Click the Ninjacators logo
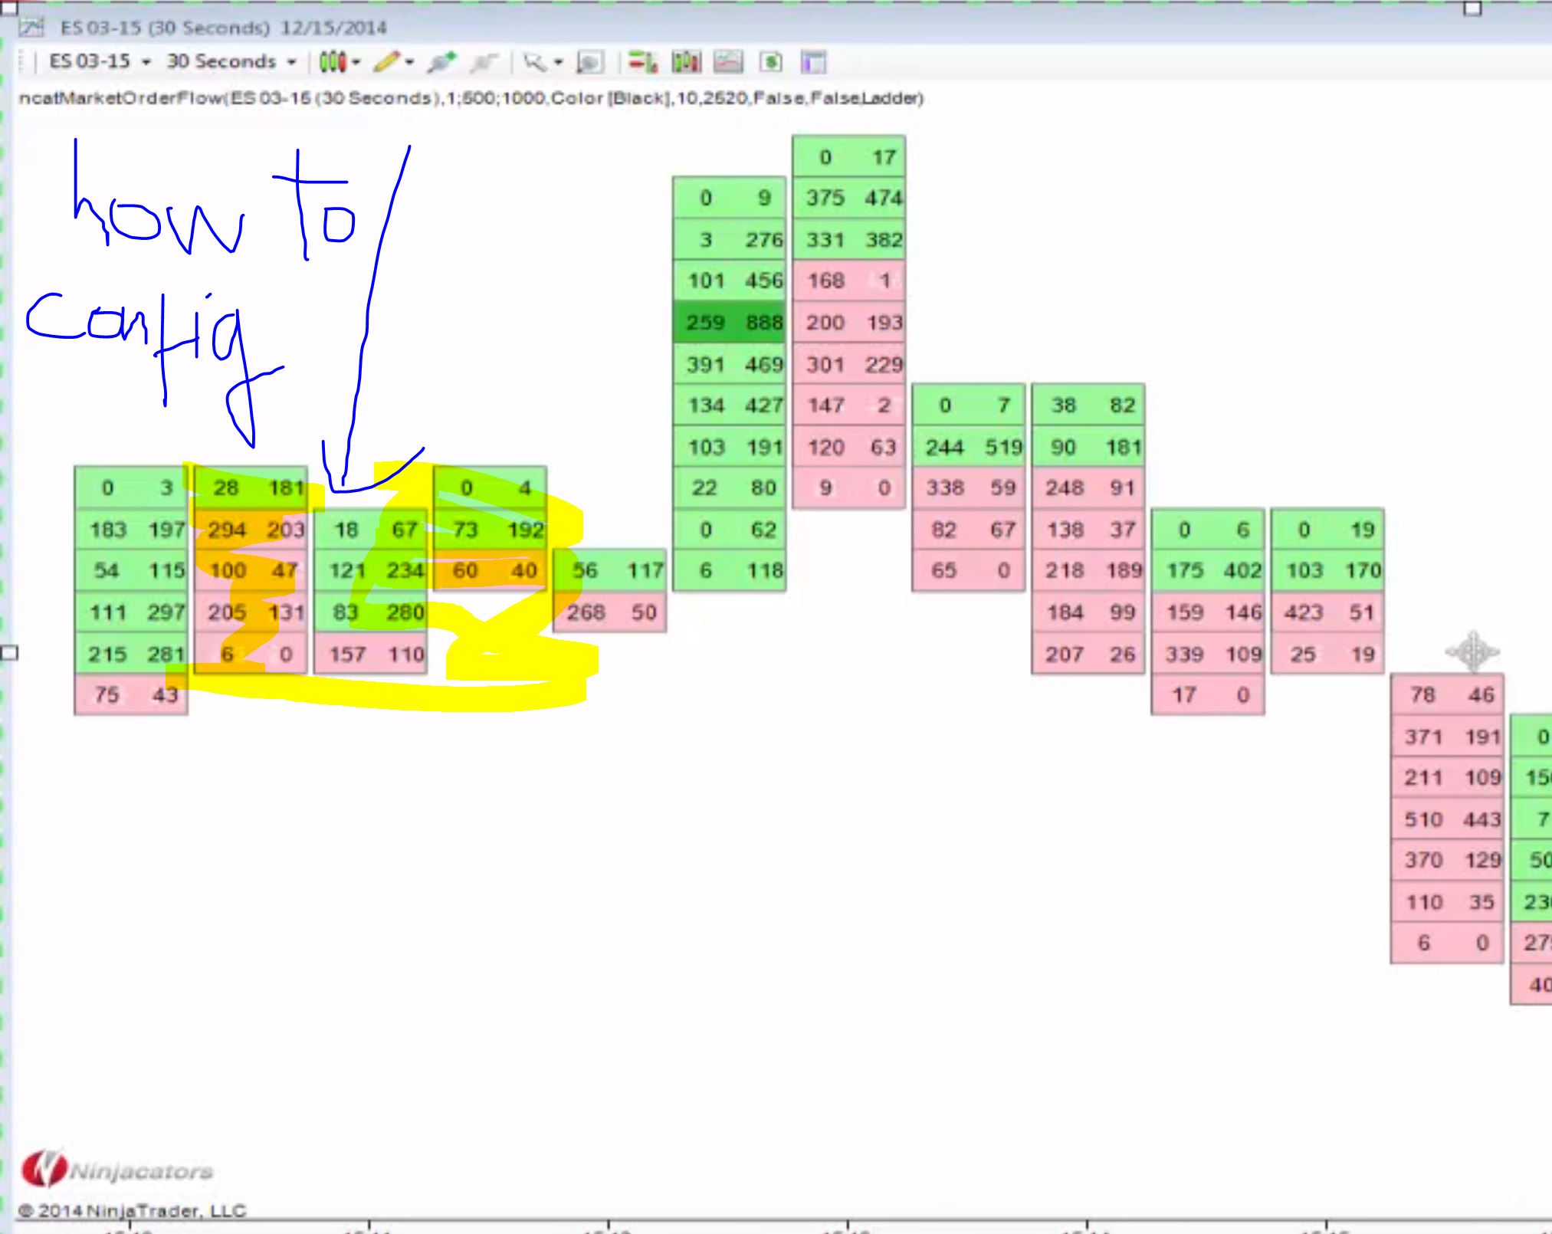The image size is (1552, 1234). pyautogui.click(x=116, y=1170)
